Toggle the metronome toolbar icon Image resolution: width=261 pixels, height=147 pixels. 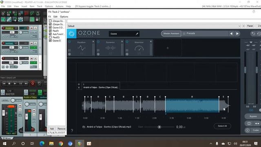click(38, 13)
